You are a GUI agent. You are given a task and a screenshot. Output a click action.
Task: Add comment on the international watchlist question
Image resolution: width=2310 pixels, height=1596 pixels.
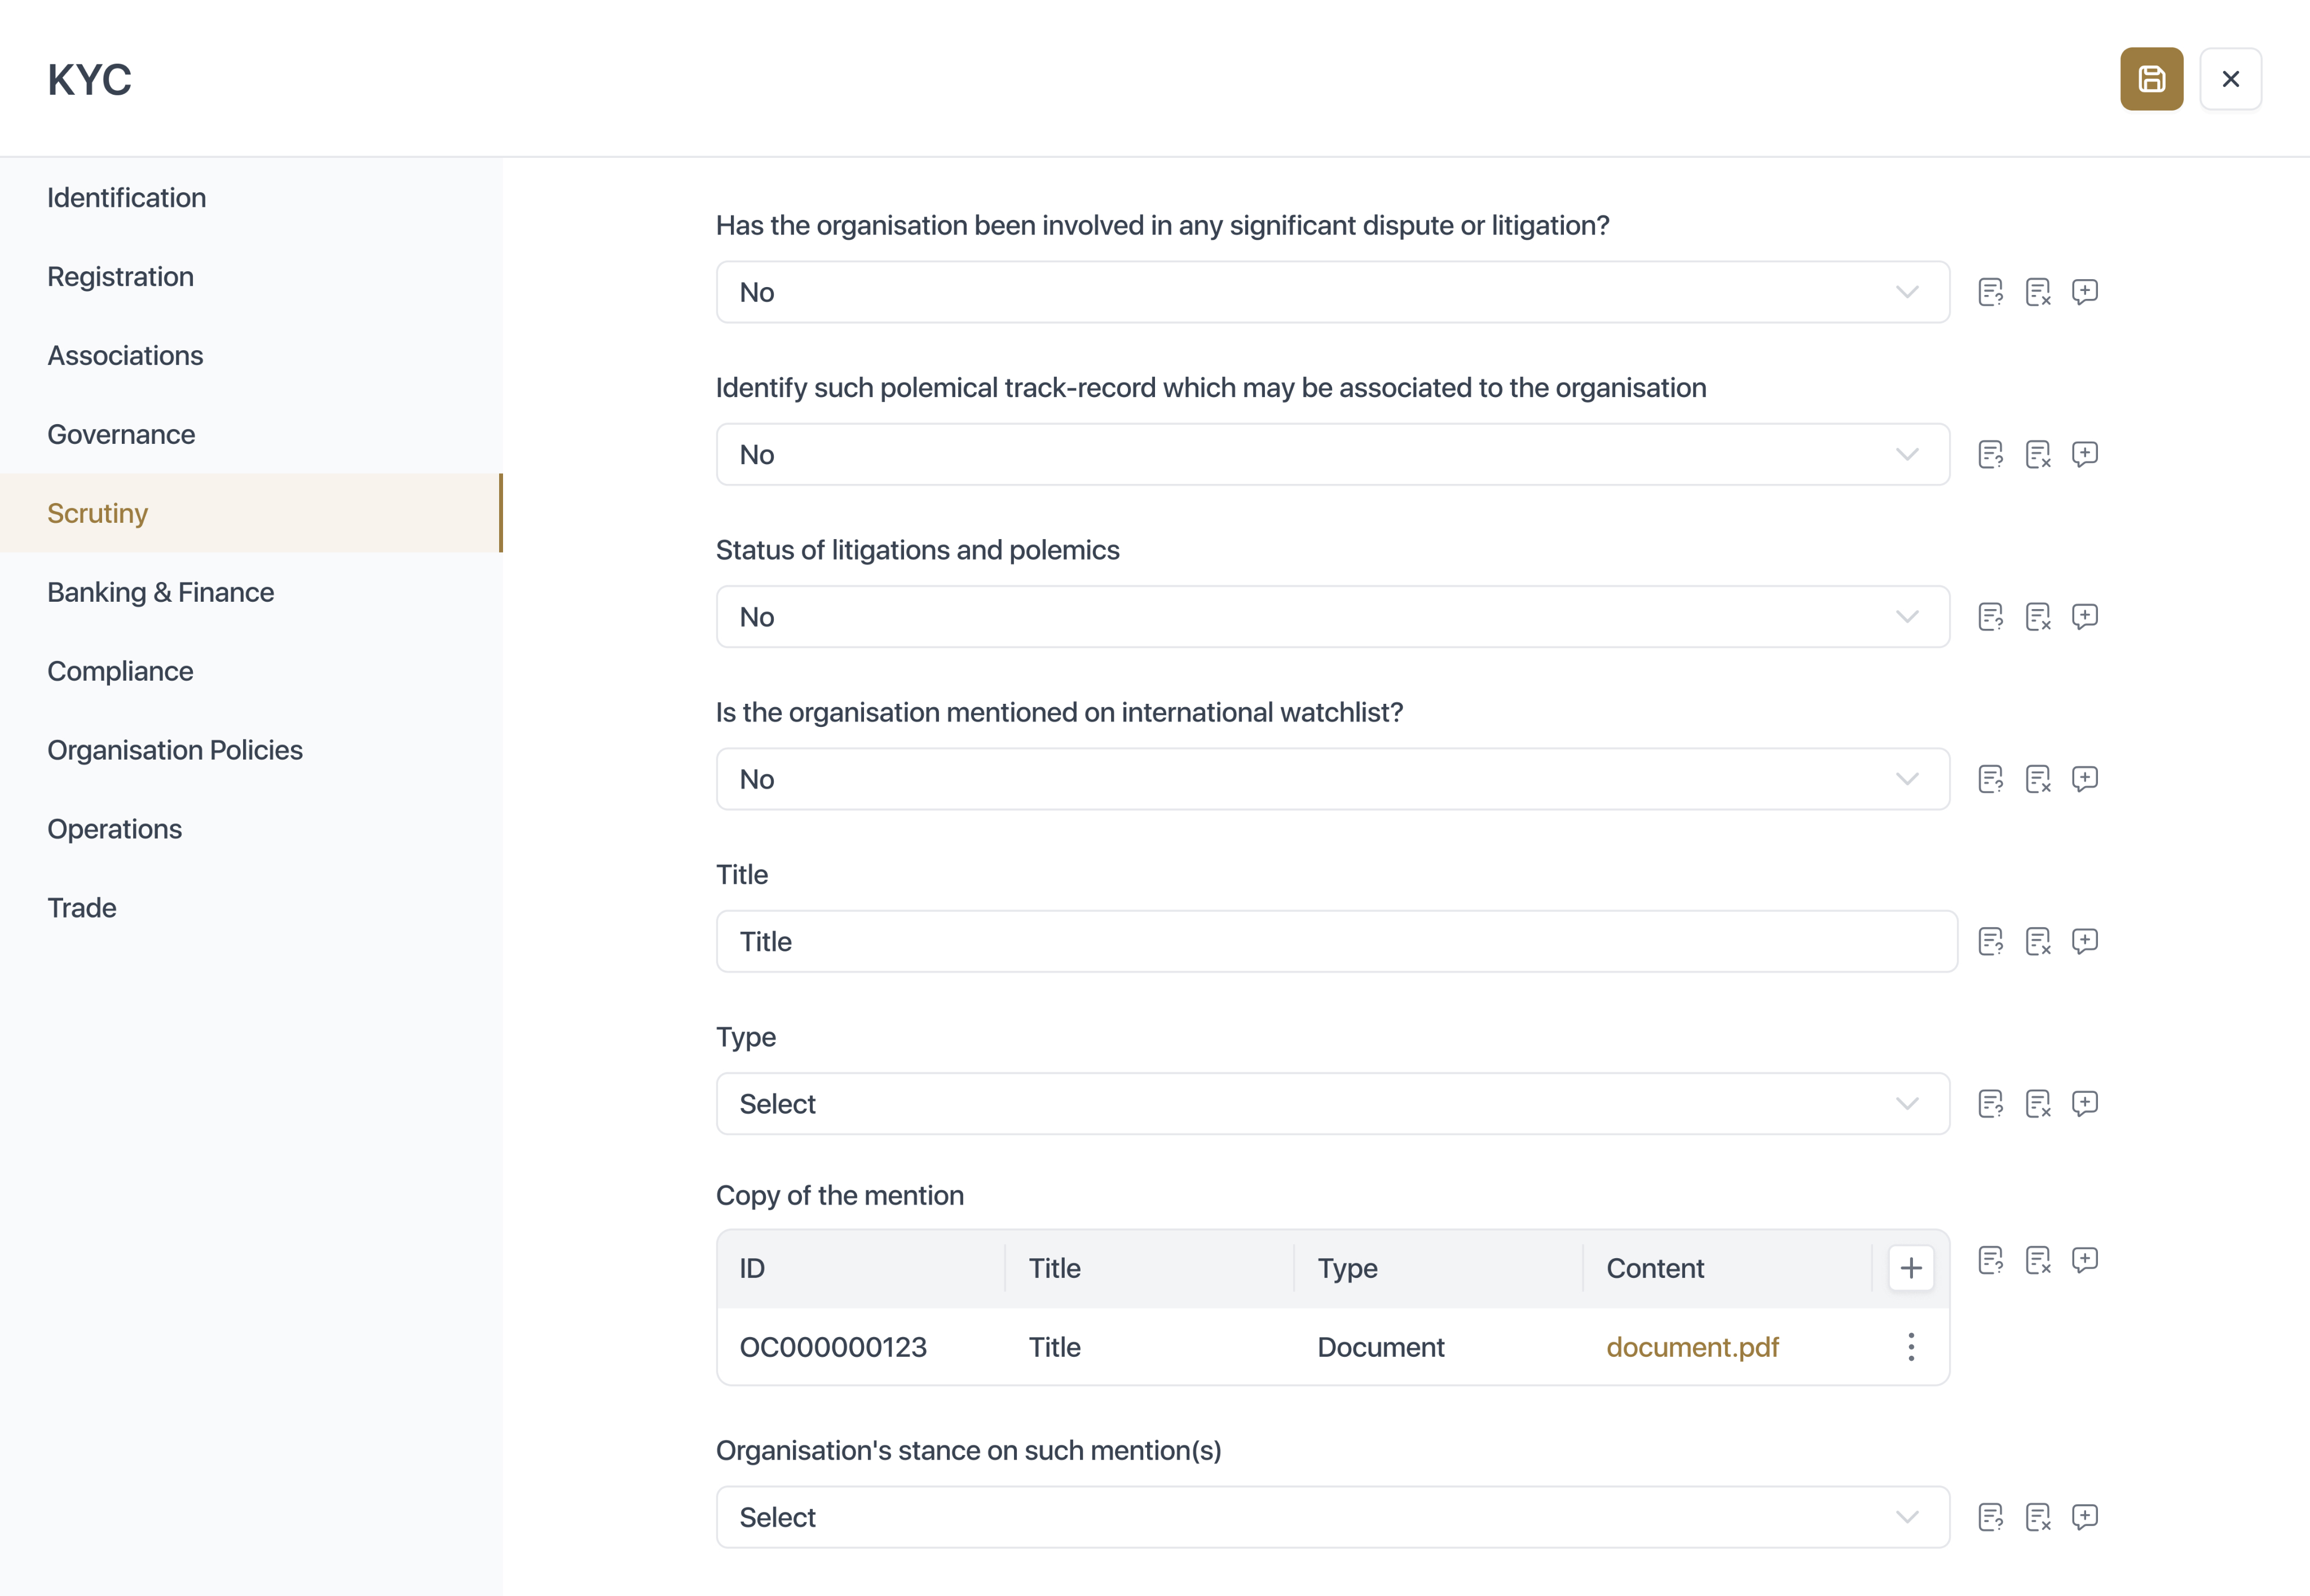2084,779
